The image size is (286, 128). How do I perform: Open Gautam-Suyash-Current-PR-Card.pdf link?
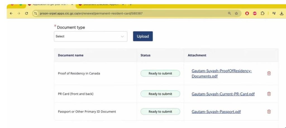point(223,94)
